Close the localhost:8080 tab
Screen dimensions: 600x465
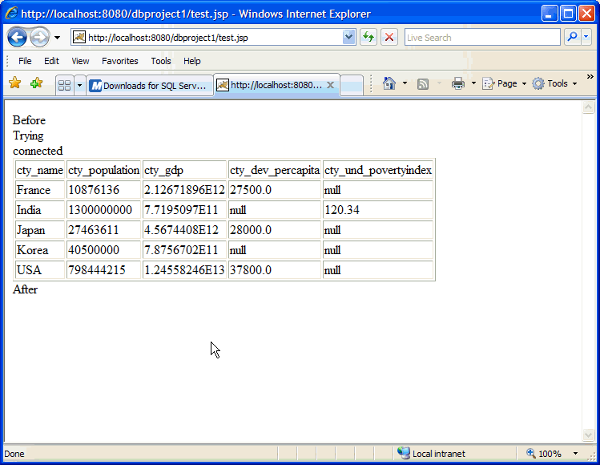coord(330,85)
